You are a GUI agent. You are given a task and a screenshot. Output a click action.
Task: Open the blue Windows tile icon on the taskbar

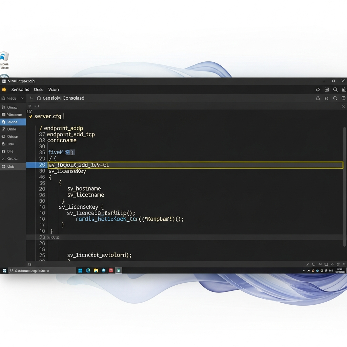coord(80,270)
